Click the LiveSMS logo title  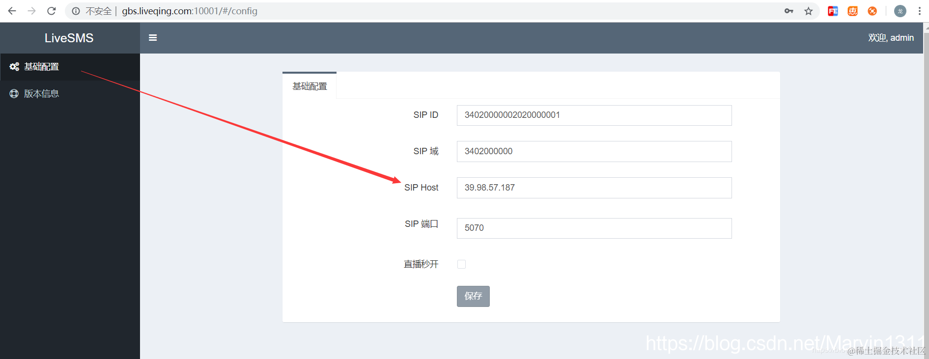[69, 38]
